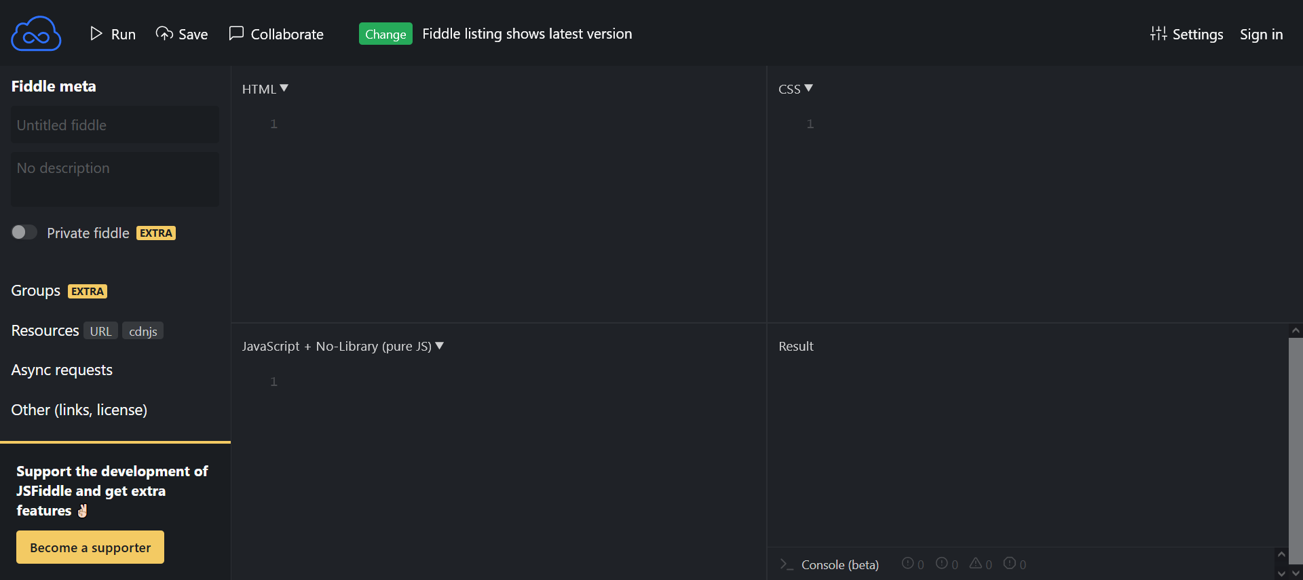Click the Run play icon
The image size is (1303, 580).
(x=96, y=33)
